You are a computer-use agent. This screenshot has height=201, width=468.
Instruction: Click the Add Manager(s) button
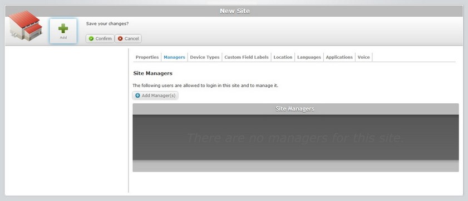155,96
